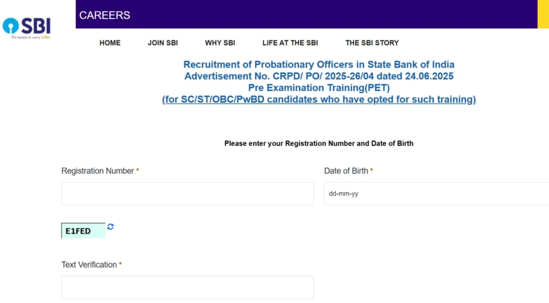Viewport: 549px width, 303px height.
Task: Click the CAREERS banner title
Action: click(x=105, y=16)
